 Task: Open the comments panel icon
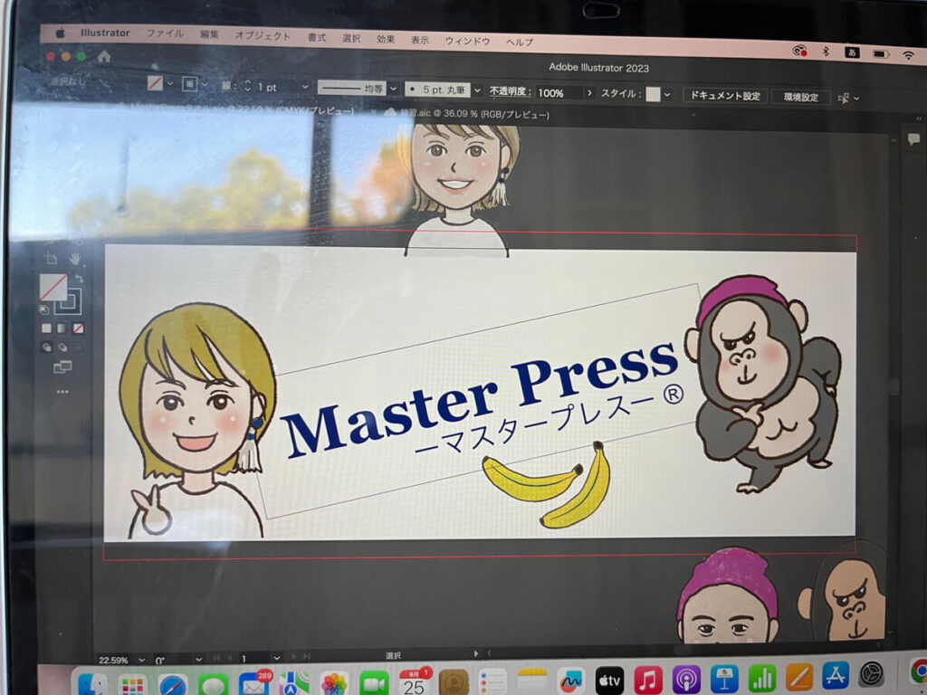pyautogui.click(x=913, y=139)
